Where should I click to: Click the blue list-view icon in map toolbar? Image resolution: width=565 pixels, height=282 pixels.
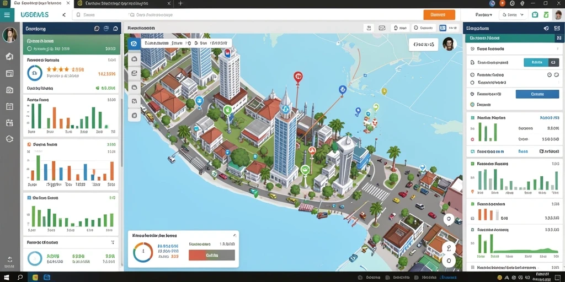[443, 28]
